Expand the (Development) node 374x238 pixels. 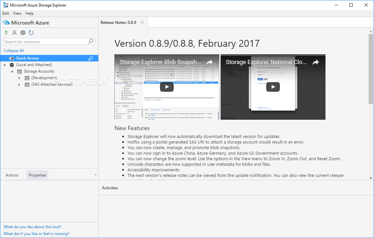tap(19, 78)
